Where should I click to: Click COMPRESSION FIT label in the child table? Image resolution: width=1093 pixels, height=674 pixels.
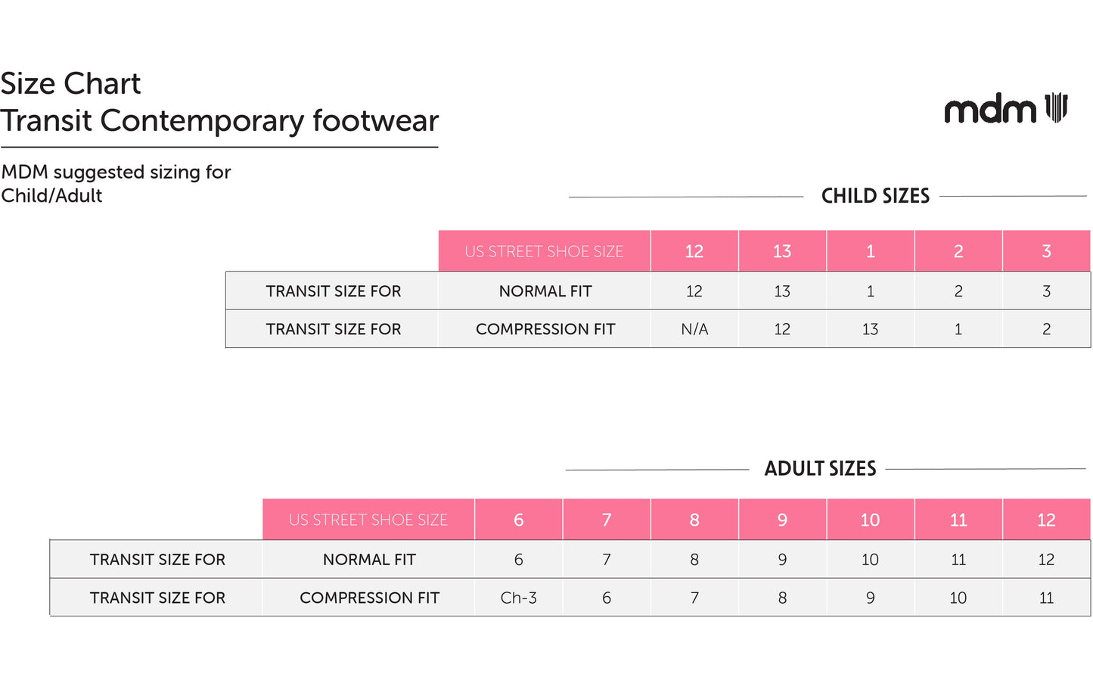[x=545, y=329]
